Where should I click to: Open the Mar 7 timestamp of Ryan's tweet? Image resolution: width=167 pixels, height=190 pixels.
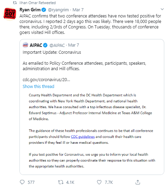pos(78,10)
